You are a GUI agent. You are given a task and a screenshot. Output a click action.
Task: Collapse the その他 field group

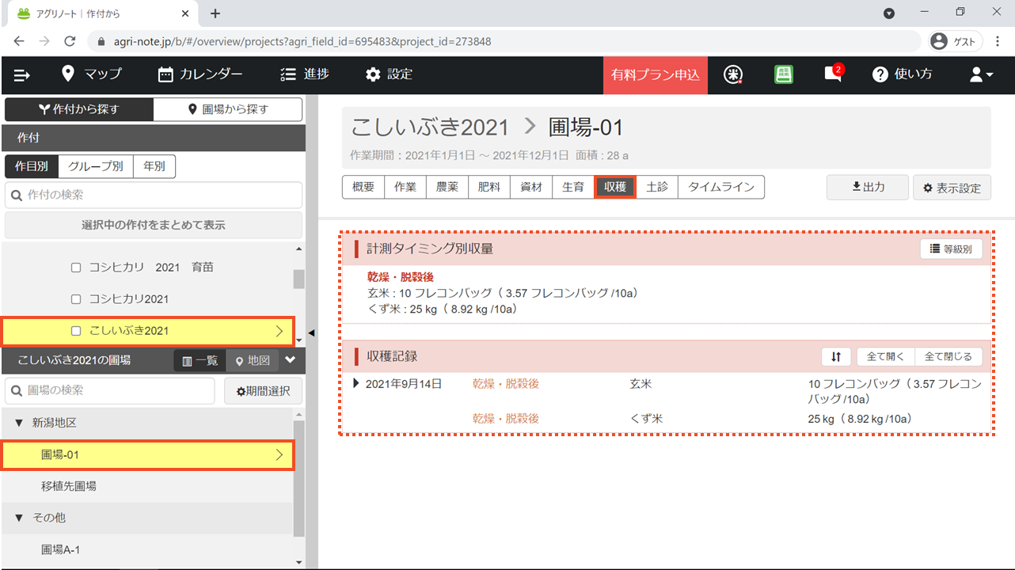tap(19, 518)
